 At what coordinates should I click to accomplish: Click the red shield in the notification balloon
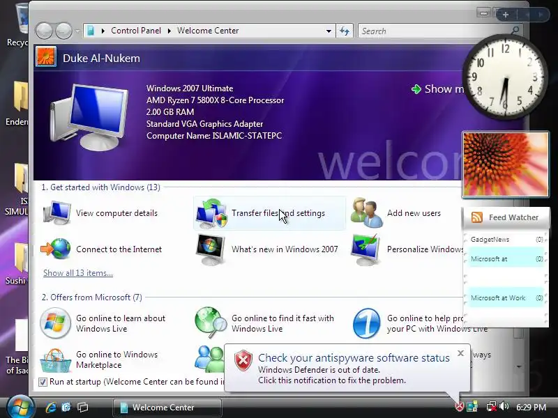click(243, 360)
